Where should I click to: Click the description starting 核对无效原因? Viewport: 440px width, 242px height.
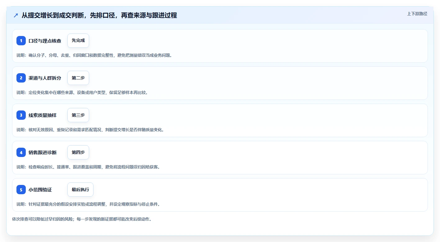[x=90, y=130]
